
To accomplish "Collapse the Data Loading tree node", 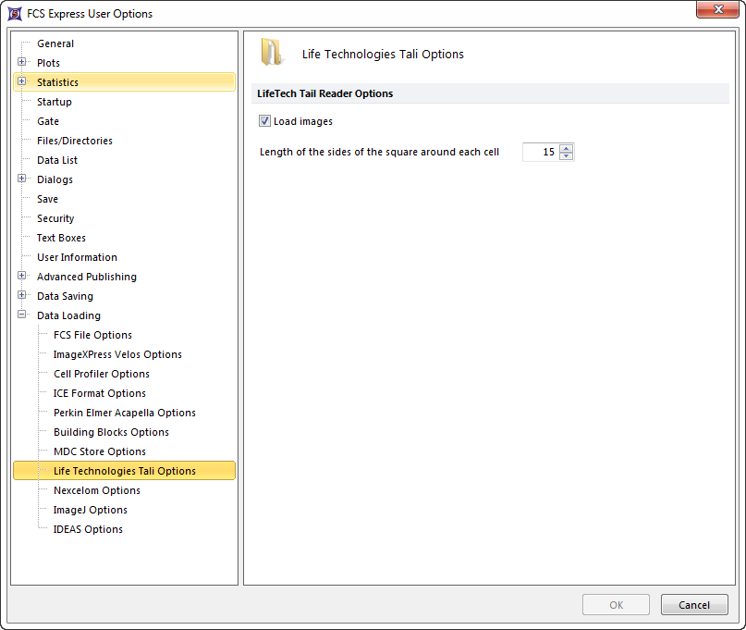I will 22,315.
